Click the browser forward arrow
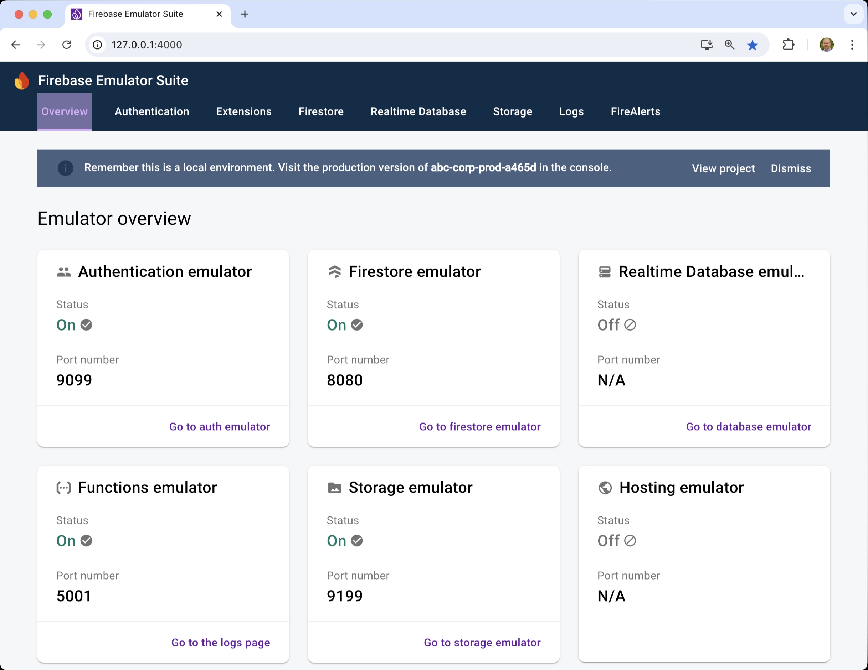The width and height of the screenshot is (868, 670). (x=41, y=45)
